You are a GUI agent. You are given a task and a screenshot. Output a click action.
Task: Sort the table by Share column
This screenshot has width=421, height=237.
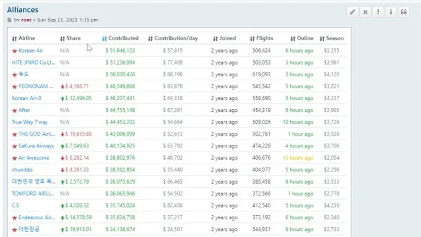pyautogui.click(x=70, y=39)
